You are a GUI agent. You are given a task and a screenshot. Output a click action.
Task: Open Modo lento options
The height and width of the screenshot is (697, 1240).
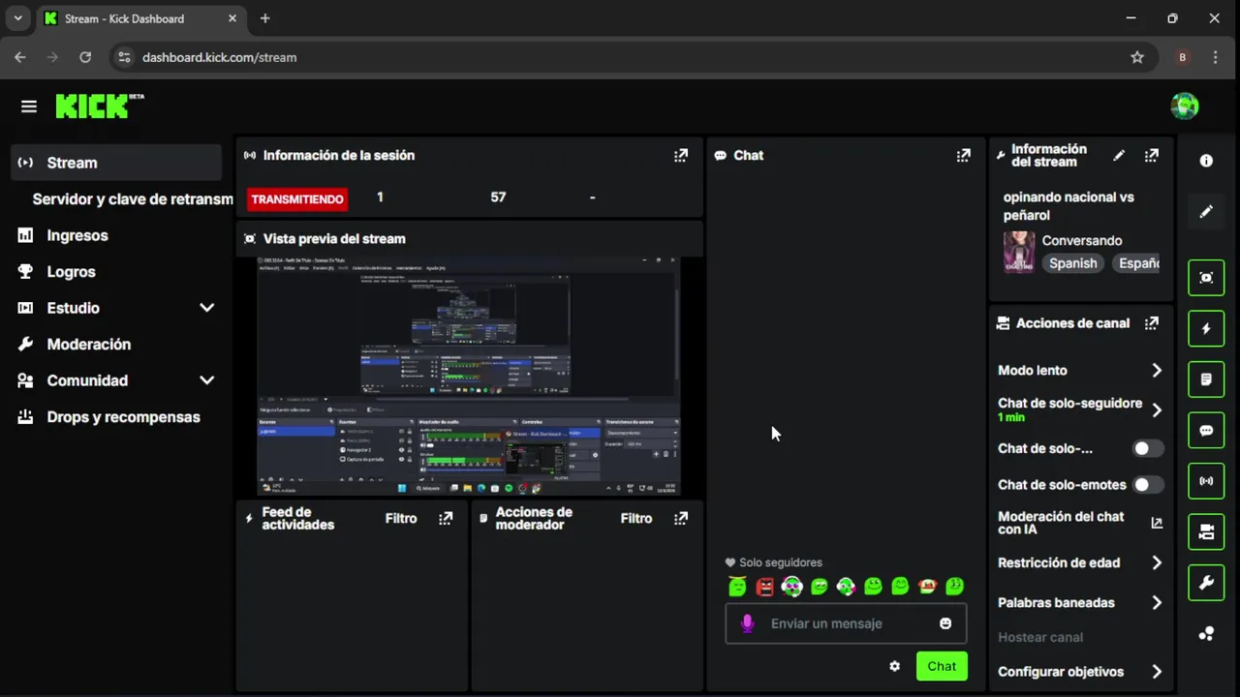(x=1080, y=370)
